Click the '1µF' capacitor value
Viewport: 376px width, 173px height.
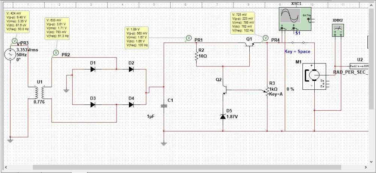coord(151,116)
